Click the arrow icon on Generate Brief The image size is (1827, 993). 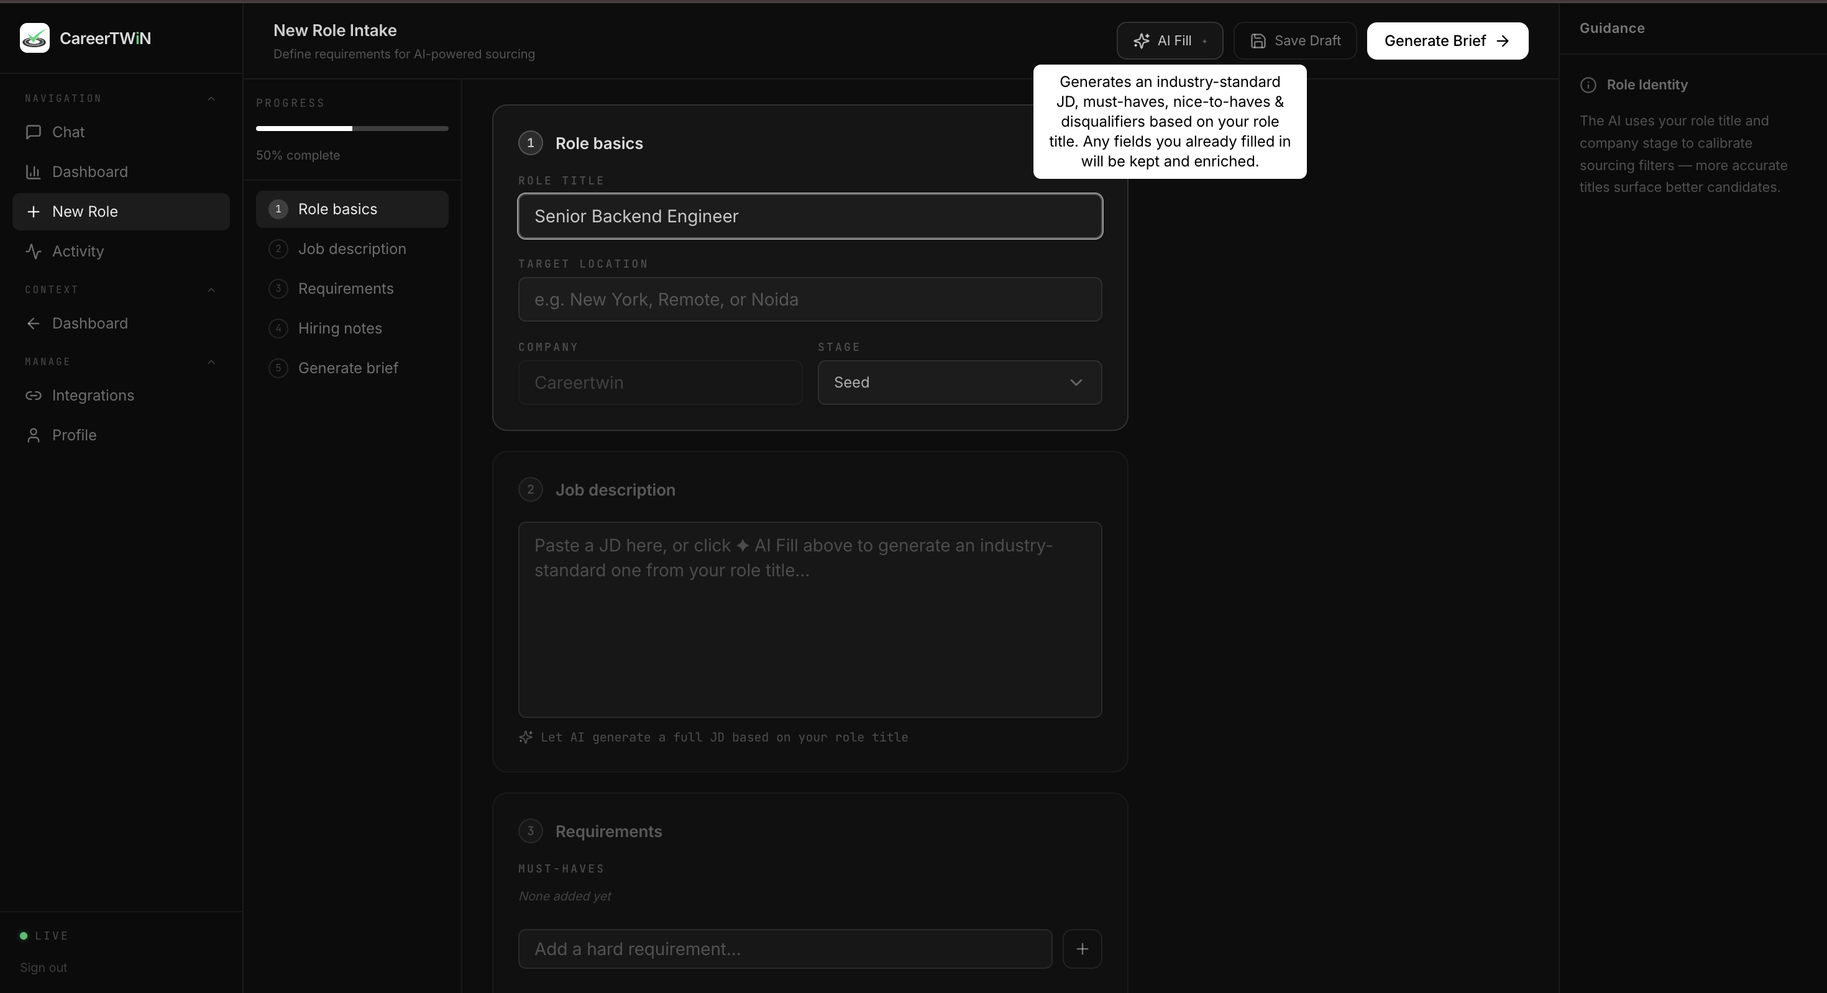1503,41
